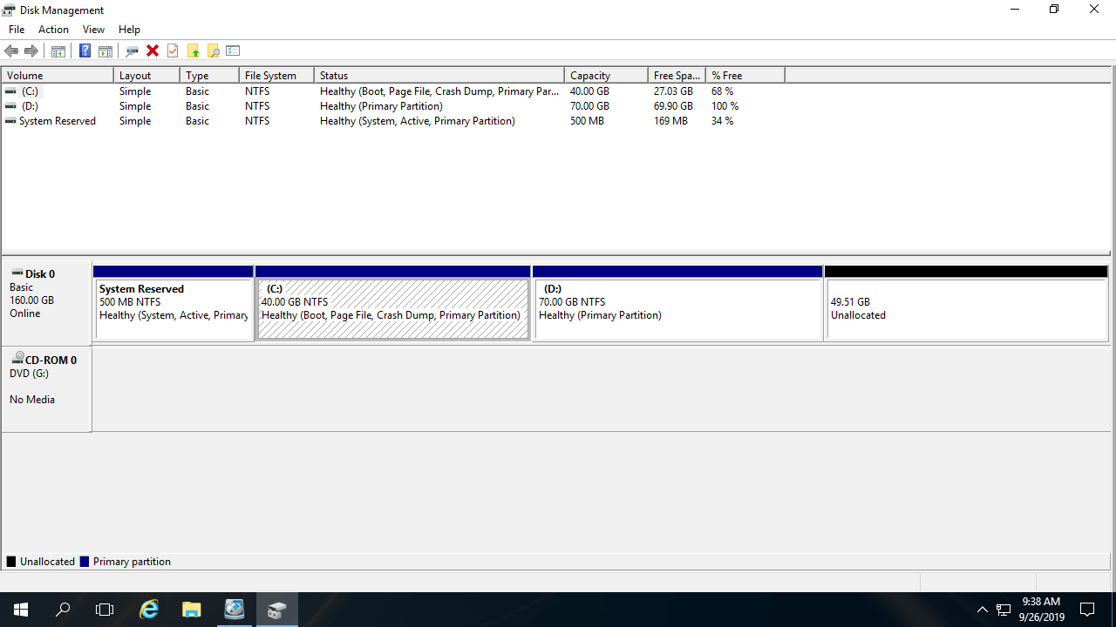Click the folder with magnifier icon
Viewport: 1116px width, 627px height.
point(213,51)
